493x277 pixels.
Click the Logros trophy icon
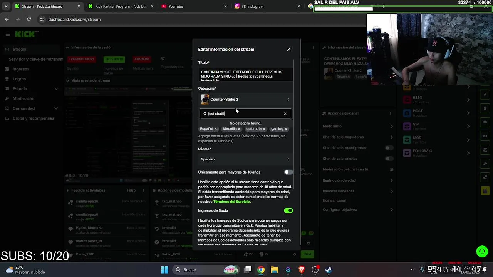click(7, 79)
